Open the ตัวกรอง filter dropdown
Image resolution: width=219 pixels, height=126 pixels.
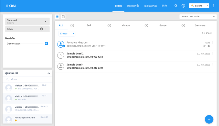[x=67, y=33]
